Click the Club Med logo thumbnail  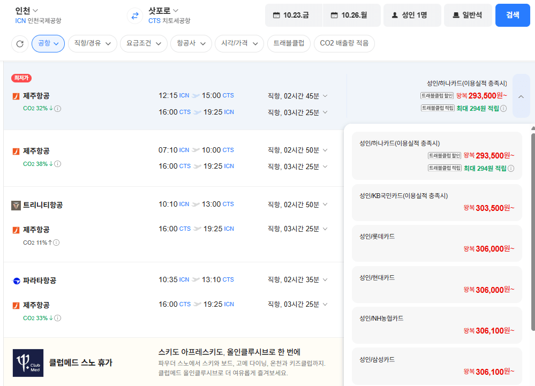click(x=28, y=363)
